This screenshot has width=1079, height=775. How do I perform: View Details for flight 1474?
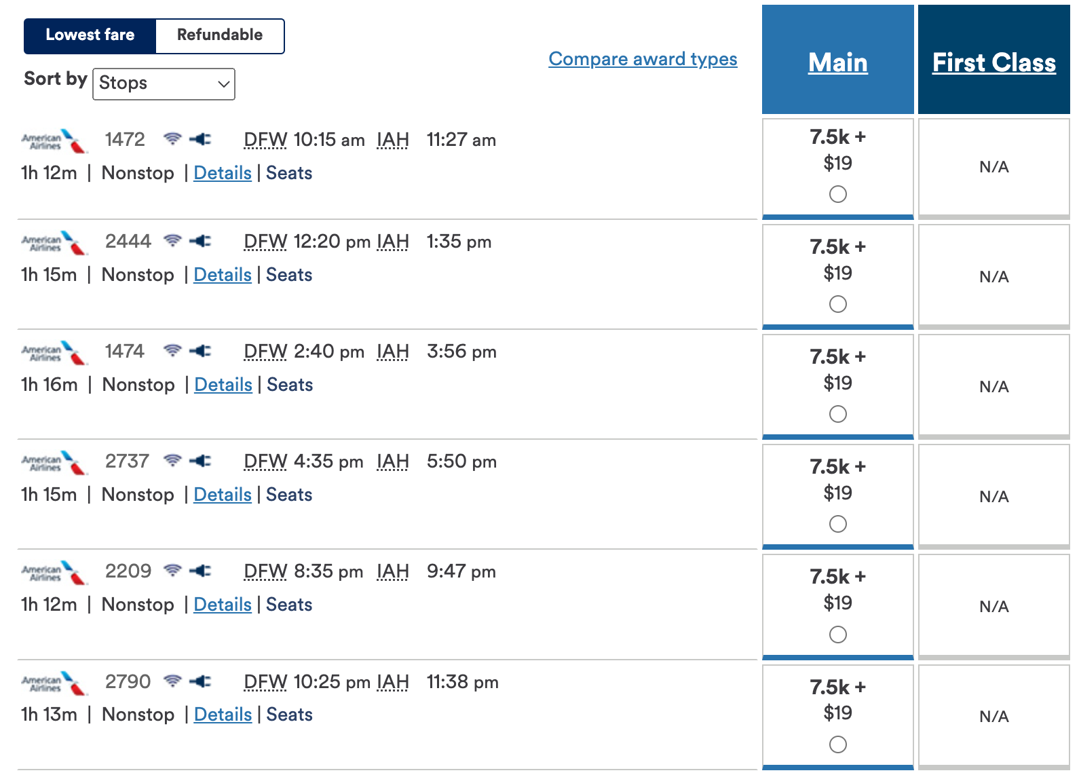point(223,384)
